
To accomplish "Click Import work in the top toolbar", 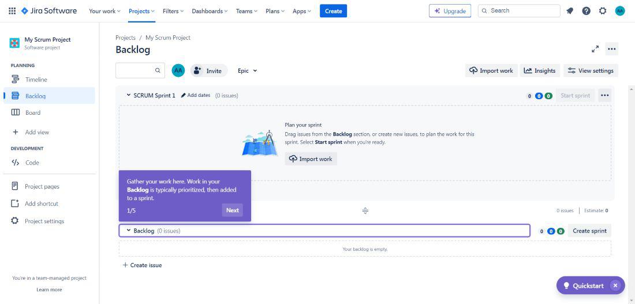I will (x=491, y=70).
